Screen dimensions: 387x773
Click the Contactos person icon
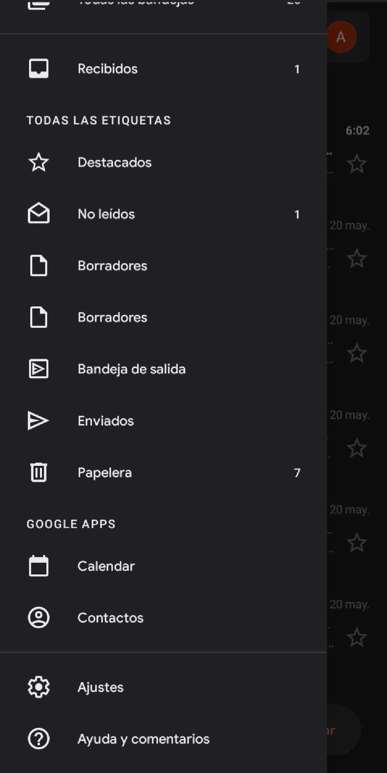(x=39, y=618)
